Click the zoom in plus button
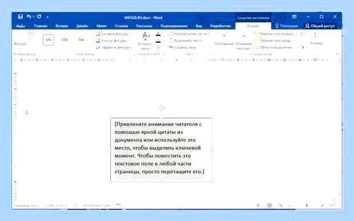The image size is (354, 221). click(323, 206)
